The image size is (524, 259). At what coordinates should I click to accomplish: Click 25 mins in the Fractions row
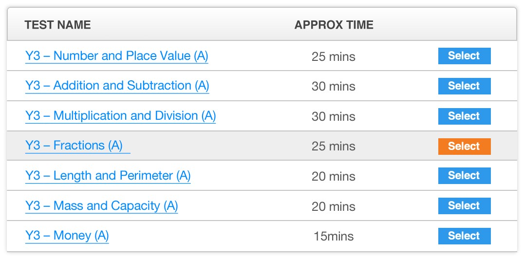[x=334, y=147]
